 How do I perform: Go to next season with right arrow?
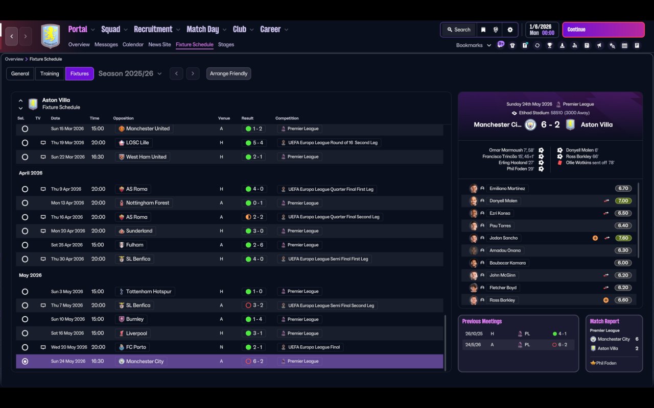coord(193,73)
